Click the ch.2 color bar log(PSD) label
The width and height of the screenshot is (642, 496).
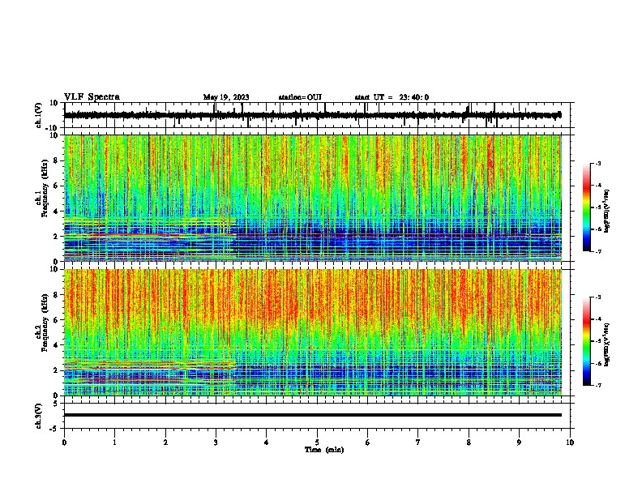607,344
